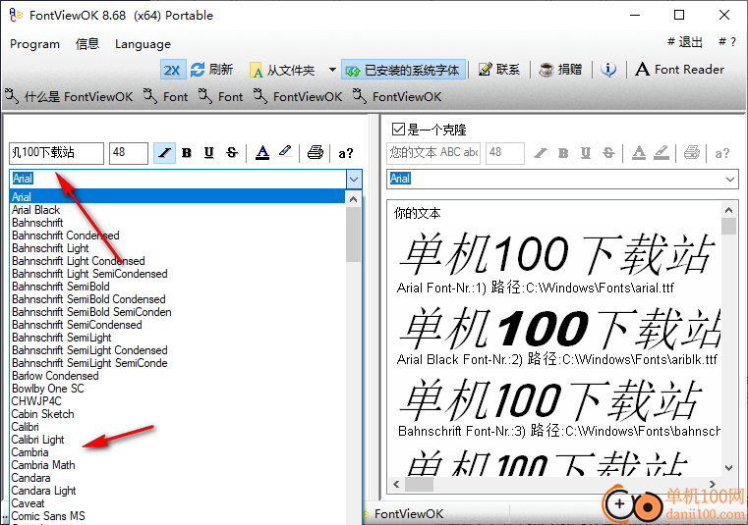Click the preview horizontal scroll left arrow

(396, 485)
